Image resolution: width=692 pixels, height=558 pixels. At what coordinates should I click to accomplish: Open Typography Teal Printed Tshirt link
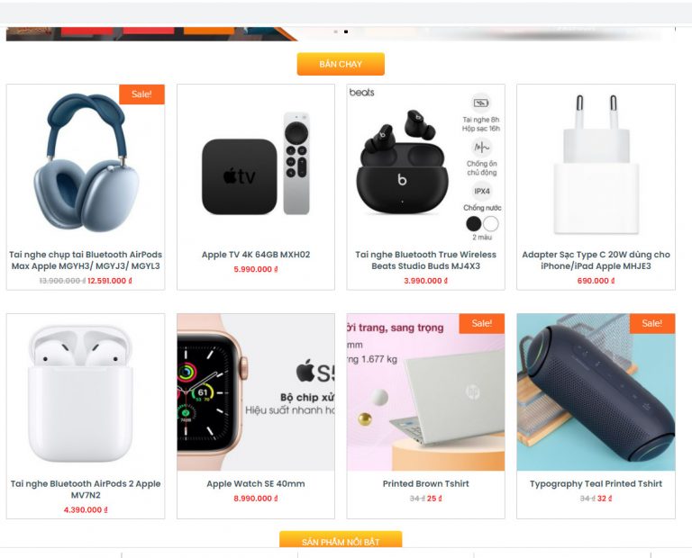pyautogui.click(x=596, y=483)
